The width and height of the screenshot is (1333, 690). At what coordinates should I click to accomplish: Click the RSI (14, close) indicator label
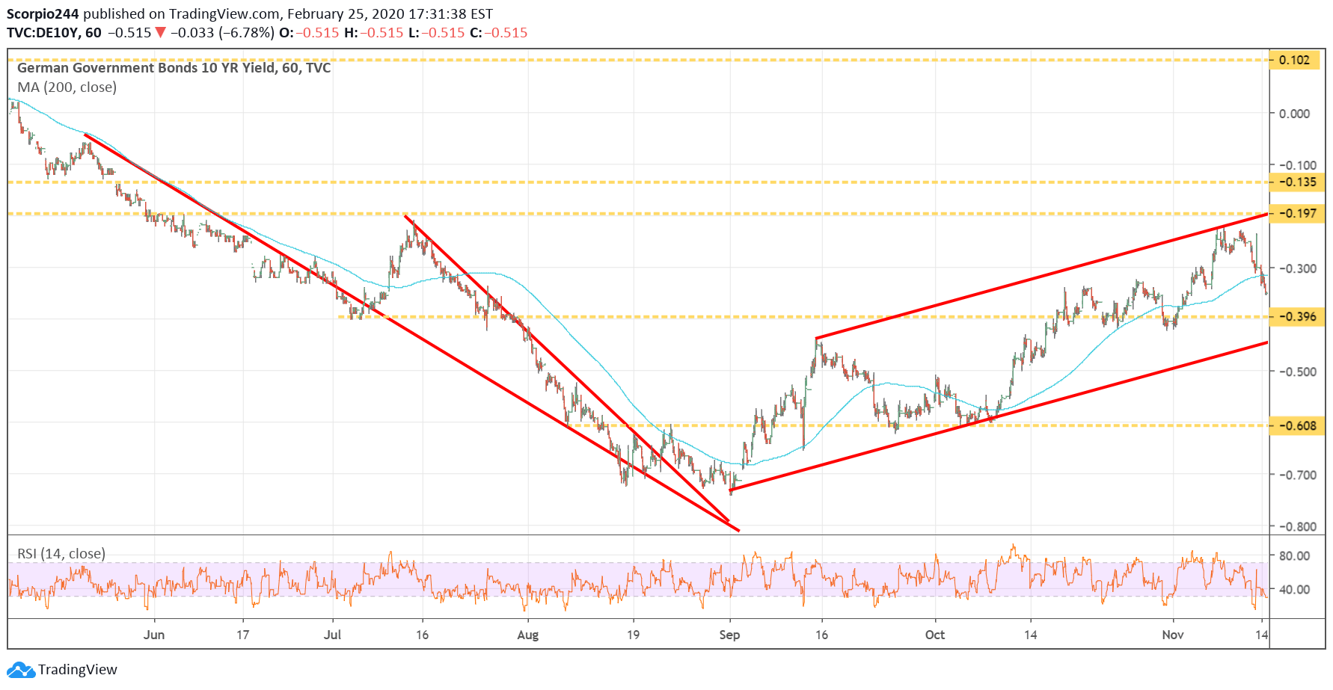pyautogui.click(x=61, y=554)
